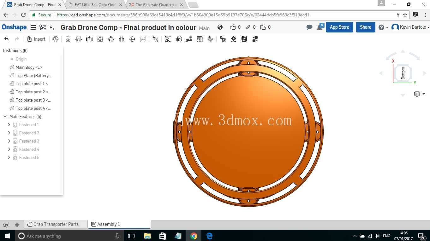Click the link count icon

248,27
